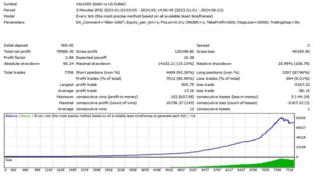Click the x-axis trade number 3878

145,170
